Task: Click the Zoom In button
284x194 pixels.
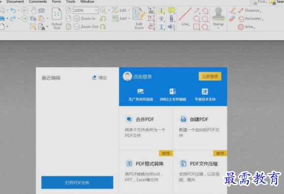Action: click(x=85, y=19)
